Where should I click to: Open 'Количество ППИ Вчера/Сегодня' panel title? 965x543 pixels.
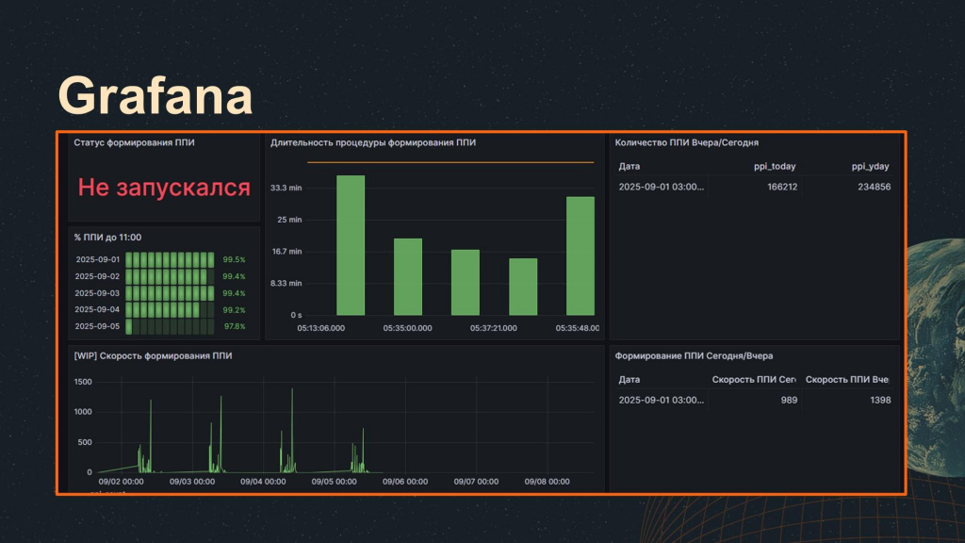pyautogui.click(x=687, y=143)
